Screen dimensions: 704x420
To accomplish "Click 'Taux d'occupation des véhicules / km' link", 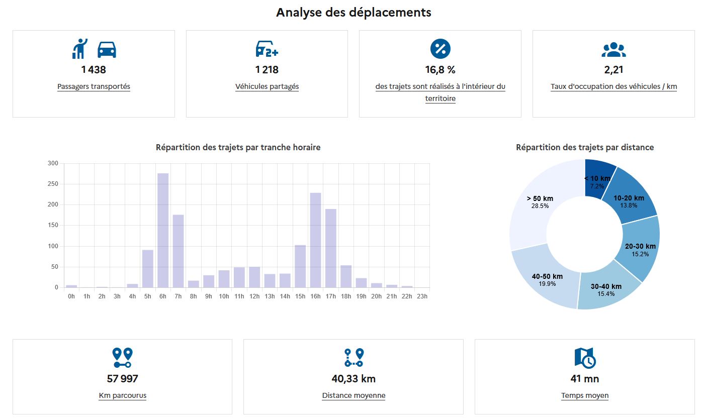I will [x=613, y=86].
